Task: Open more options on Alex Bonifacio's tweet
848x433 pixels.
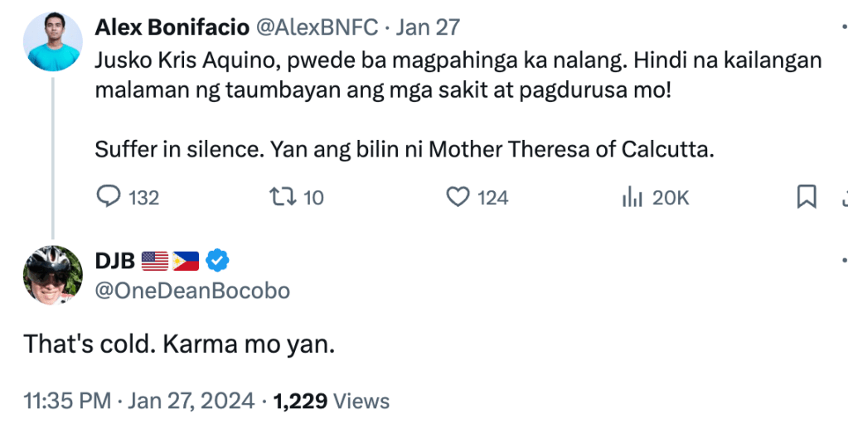Action: click(843, 27)
